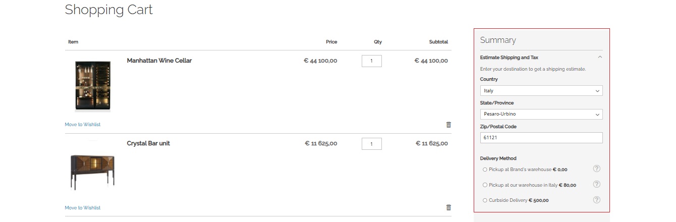Screen dimensions: 676x222
Task: Move Crystal Bar unit to Wishlist
Action: pyautogui.click(x=83, y=208)
